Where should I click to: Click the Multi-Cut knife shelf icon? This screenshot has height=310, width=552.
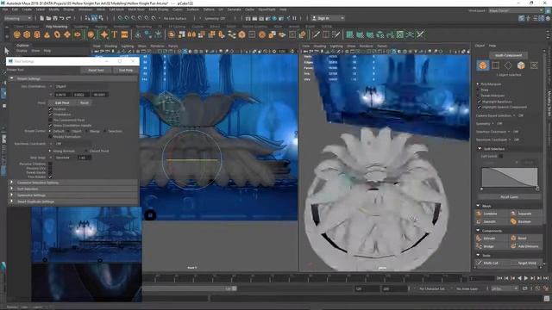(x=316, y=34)
